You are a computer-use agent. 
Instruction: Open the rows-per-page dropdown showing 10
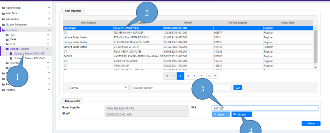[x=212, y=76]
